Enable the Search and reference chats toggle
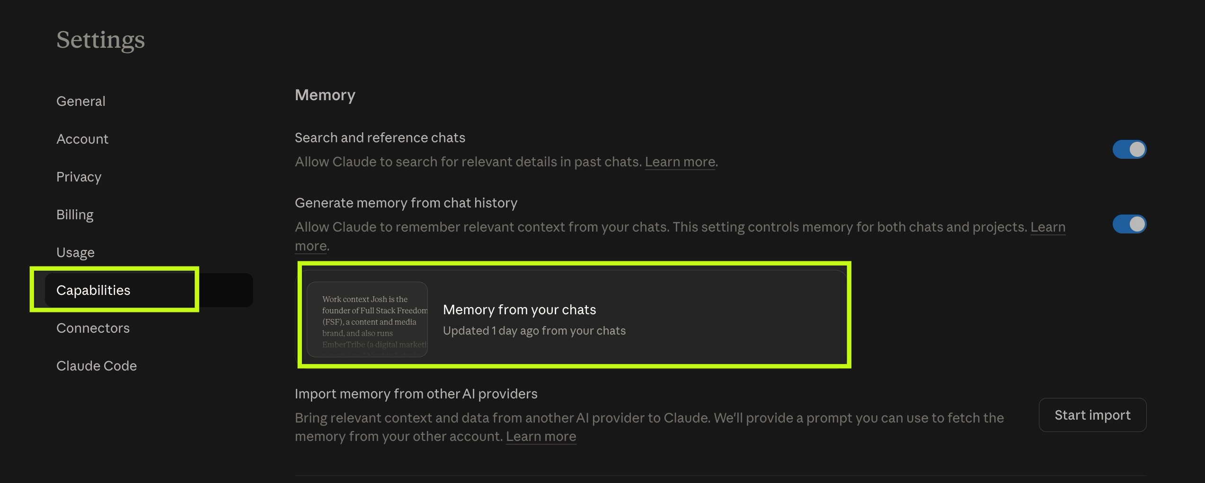This screenshot has height=483, width=1205. (x=1130, y=149)
